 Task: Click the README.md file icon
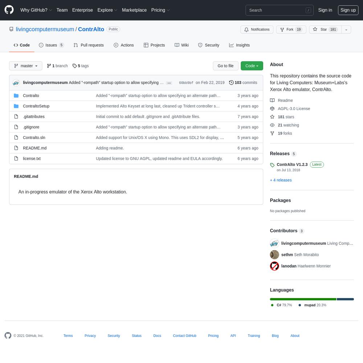[x=16, y=148]
